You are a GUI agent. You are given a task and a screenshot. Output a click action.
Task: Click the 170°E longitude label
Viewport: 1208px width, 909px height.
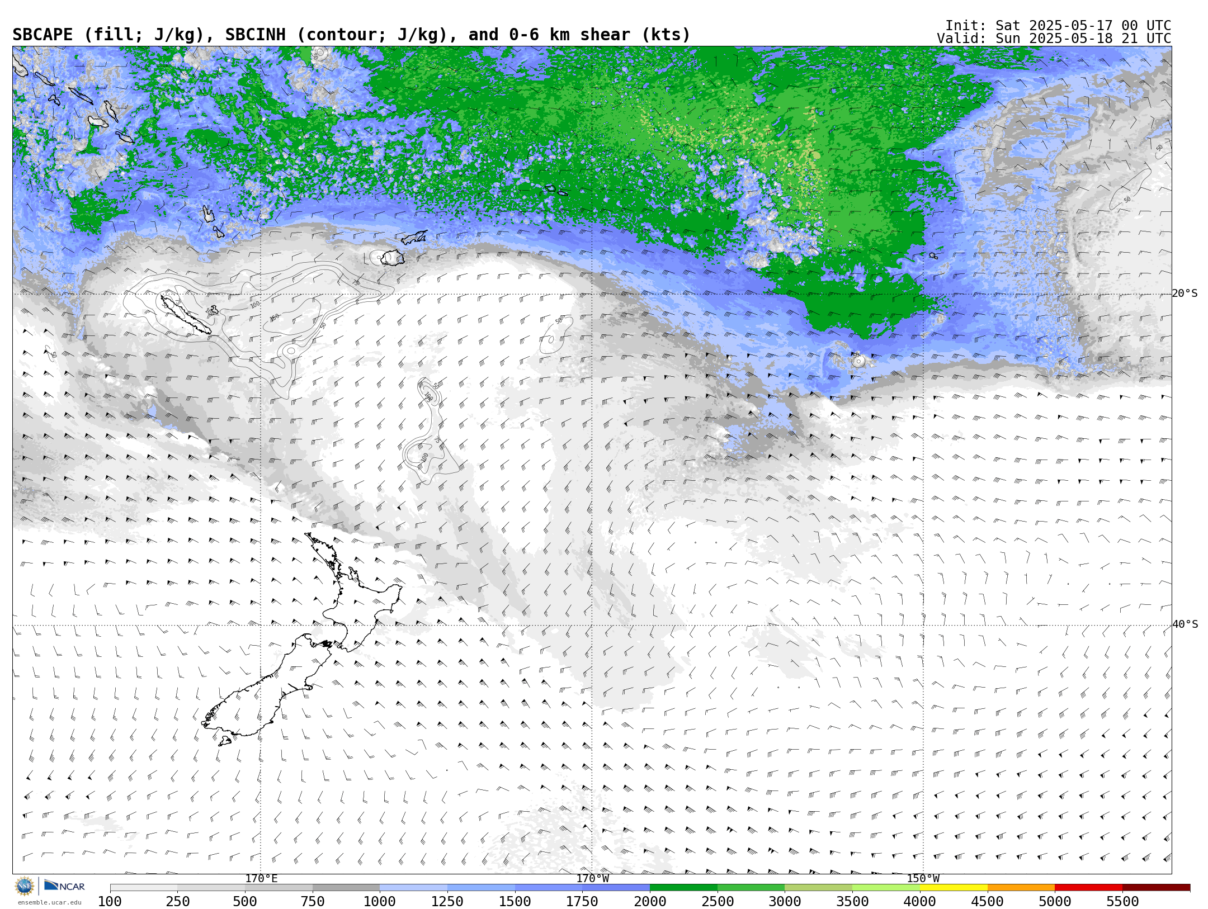coord(261,878)
